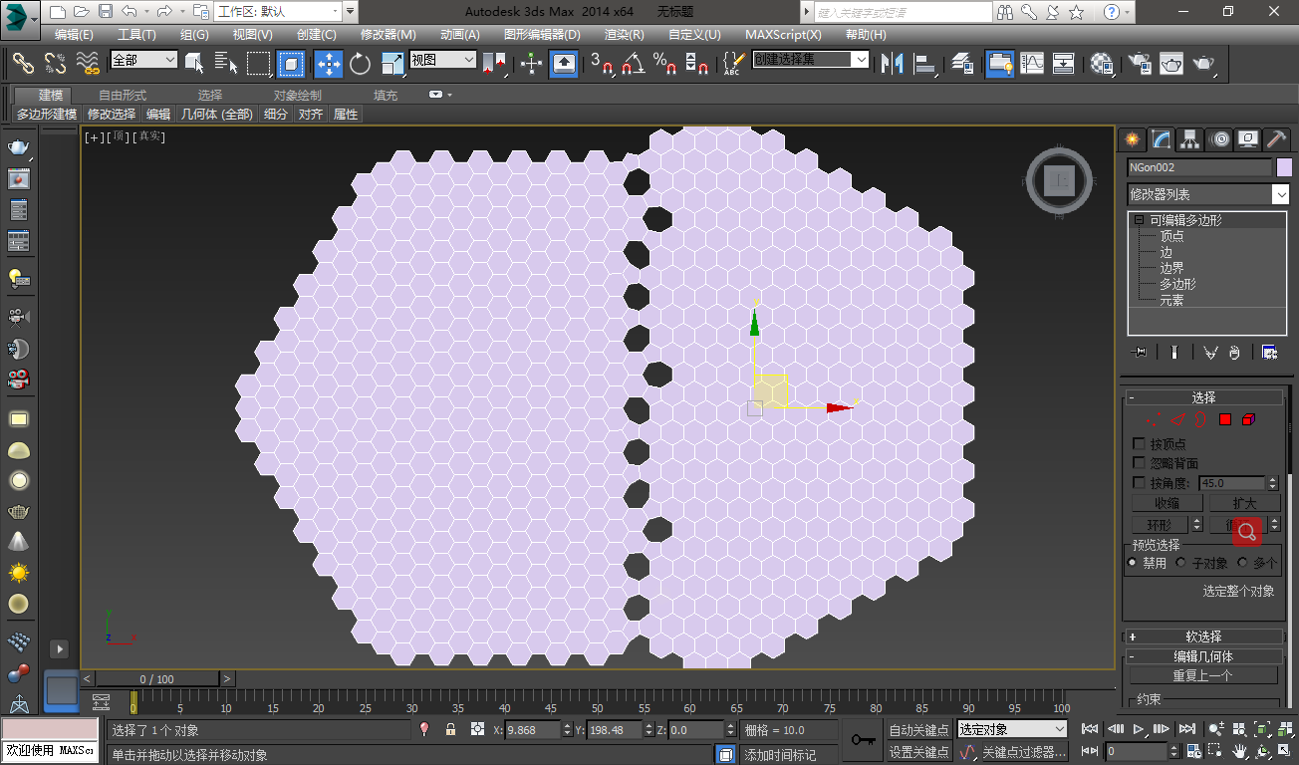Screen dimensions: 1299x765
Task: Activate Select and Rotate tool
Action: [360, 63]
